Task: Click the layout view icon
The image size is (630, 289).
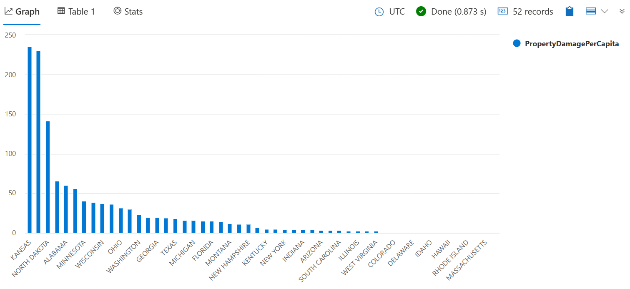Action: (590, 12)
